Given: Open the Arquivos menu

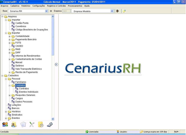Looking at the screenshot, I should (5, 6).
